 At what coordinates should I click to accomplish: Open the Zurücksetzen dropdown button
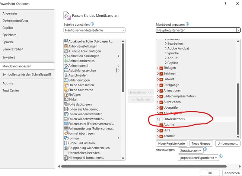[191, 151]
